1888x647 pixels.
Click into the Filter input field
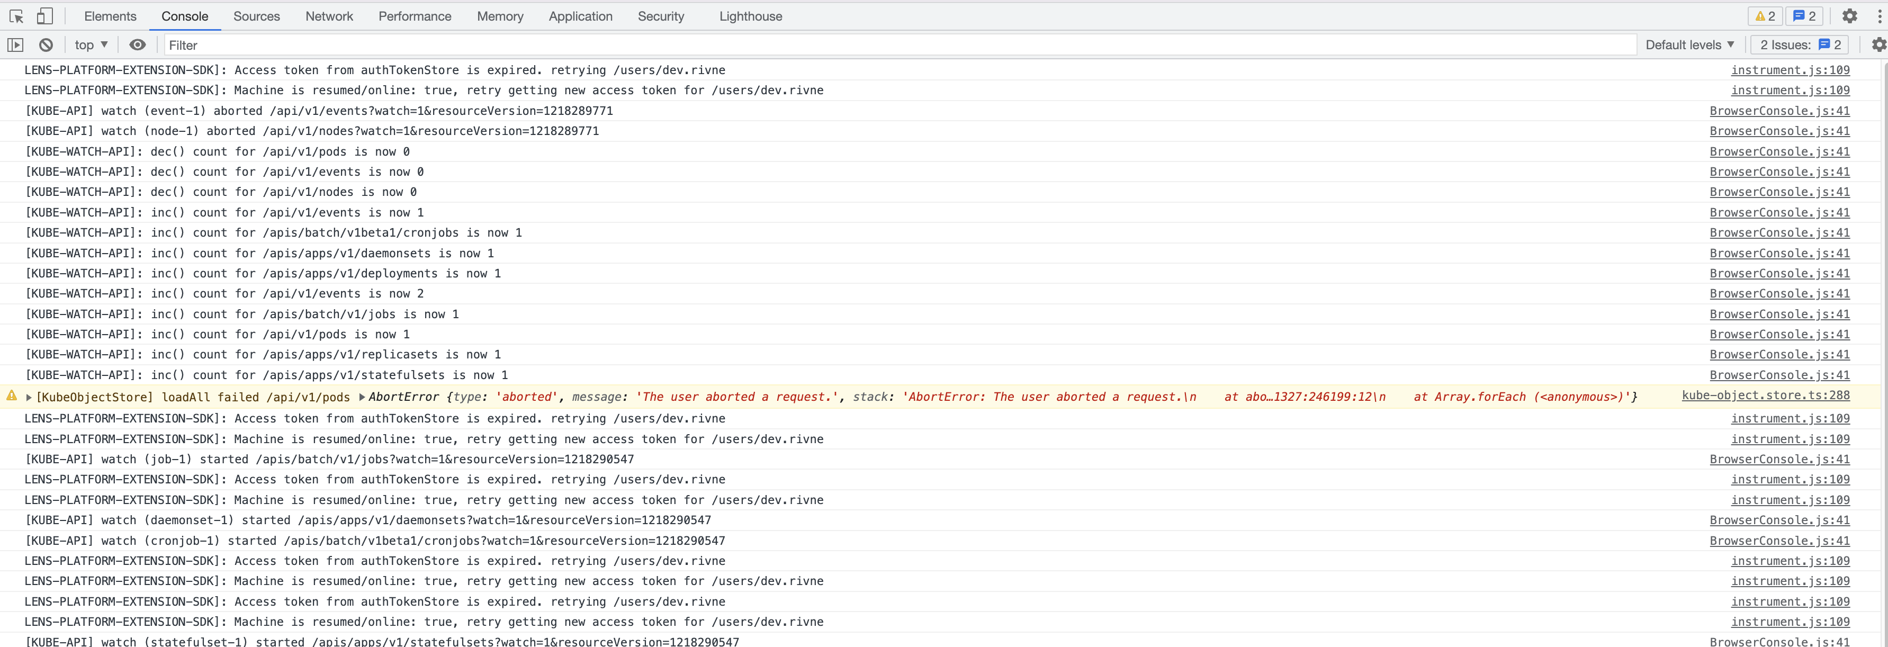[x=879, y=44]
